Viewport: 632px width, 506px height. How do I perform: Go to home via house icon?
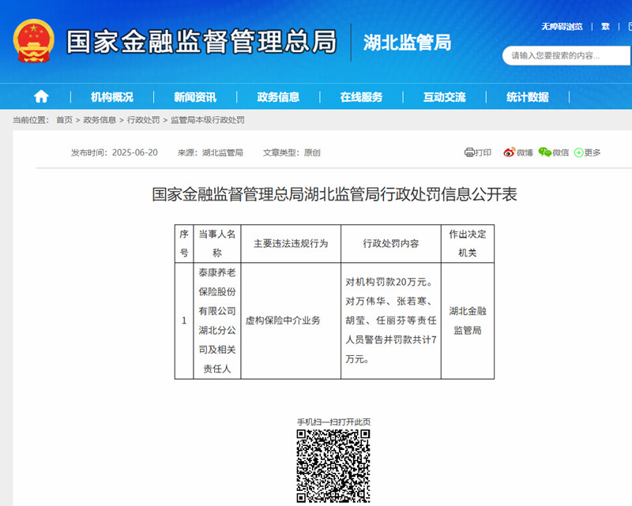coord(41,96)
